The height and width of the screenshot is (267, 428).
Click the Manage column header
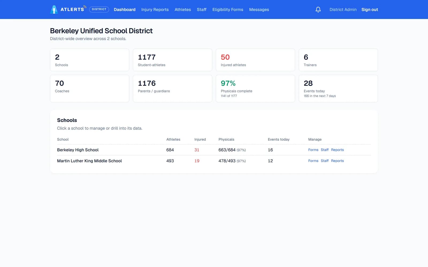(x=315, y=139)
